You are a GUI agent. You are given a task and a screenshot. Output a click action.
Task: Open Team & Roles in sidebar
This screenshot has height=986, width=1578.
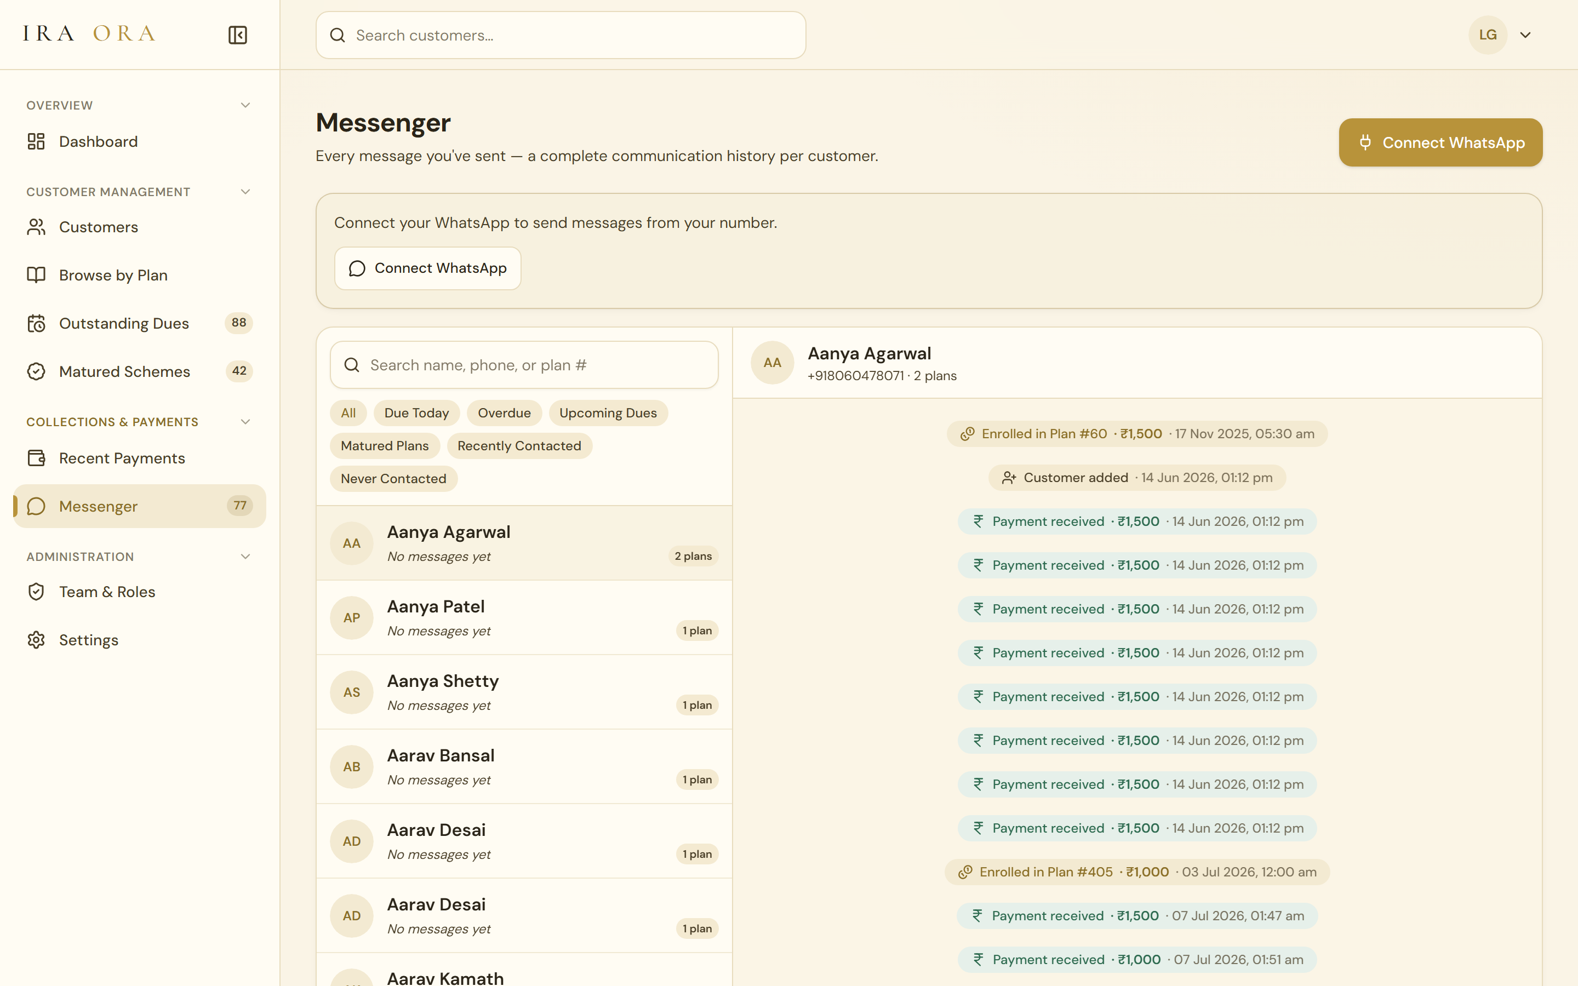(x=140, y=592)
